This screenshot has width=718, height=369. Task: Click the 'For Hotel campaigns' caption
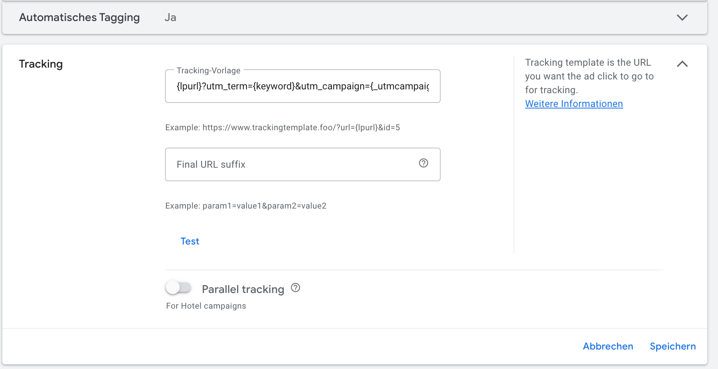[x=206, y=306]
